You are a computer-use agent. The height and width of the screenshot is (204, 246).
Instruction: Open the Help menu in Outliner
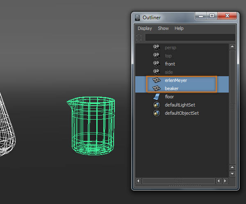coord(179,28)
